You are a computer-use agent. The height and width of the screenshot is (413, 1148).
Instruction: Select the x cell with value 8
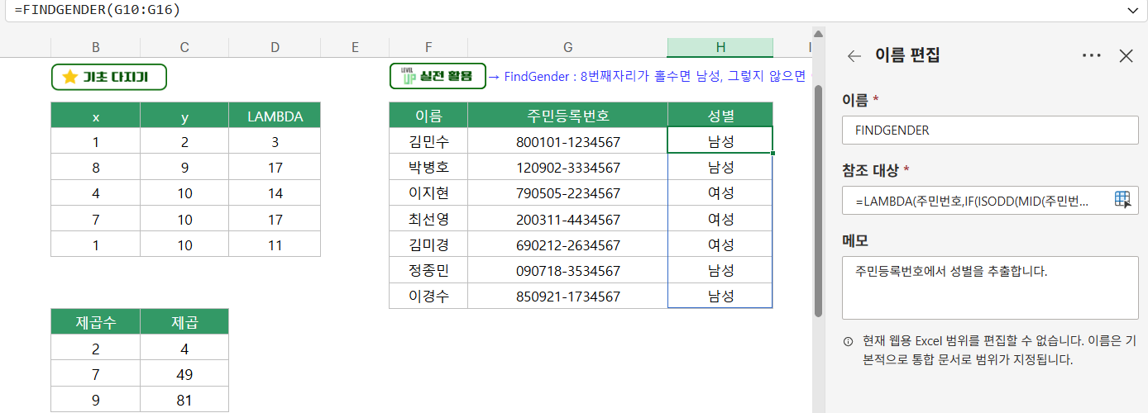point(96,167)
